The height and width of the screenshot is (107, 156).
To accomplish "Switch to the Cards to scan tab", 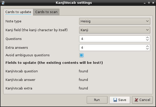I will click(46, 12).
